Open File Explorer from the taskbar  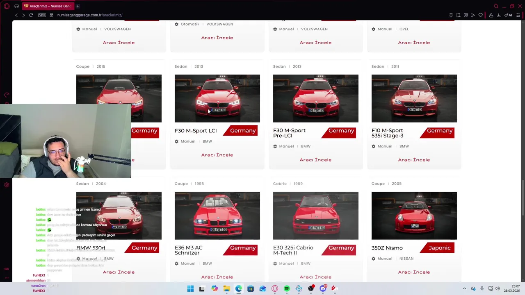point(226,289)
